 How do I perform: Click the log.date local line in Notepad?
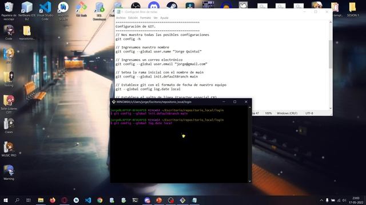pos(148,89)
